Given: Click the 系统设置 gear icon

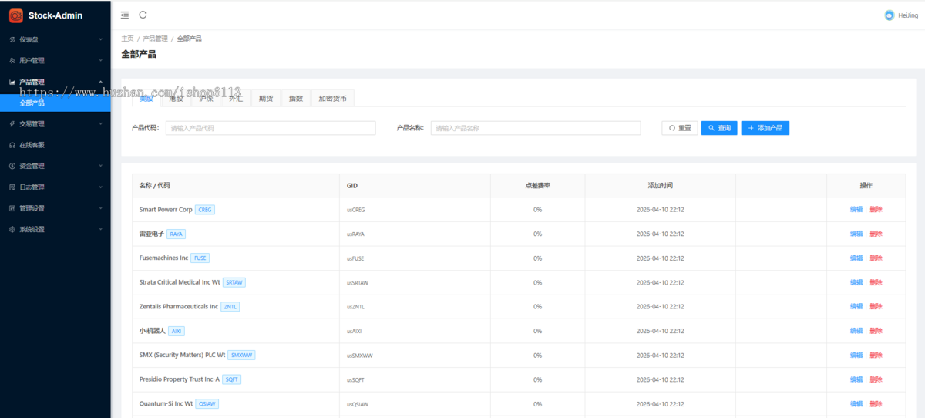Looking at the screenshot, I should (x=12, y=229).
